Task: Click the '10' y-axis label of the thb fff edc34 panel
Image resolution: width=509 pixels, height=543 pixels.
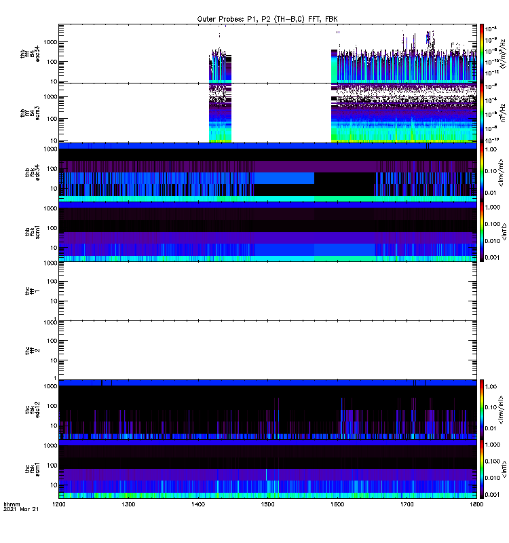Action: pos(54,81)
